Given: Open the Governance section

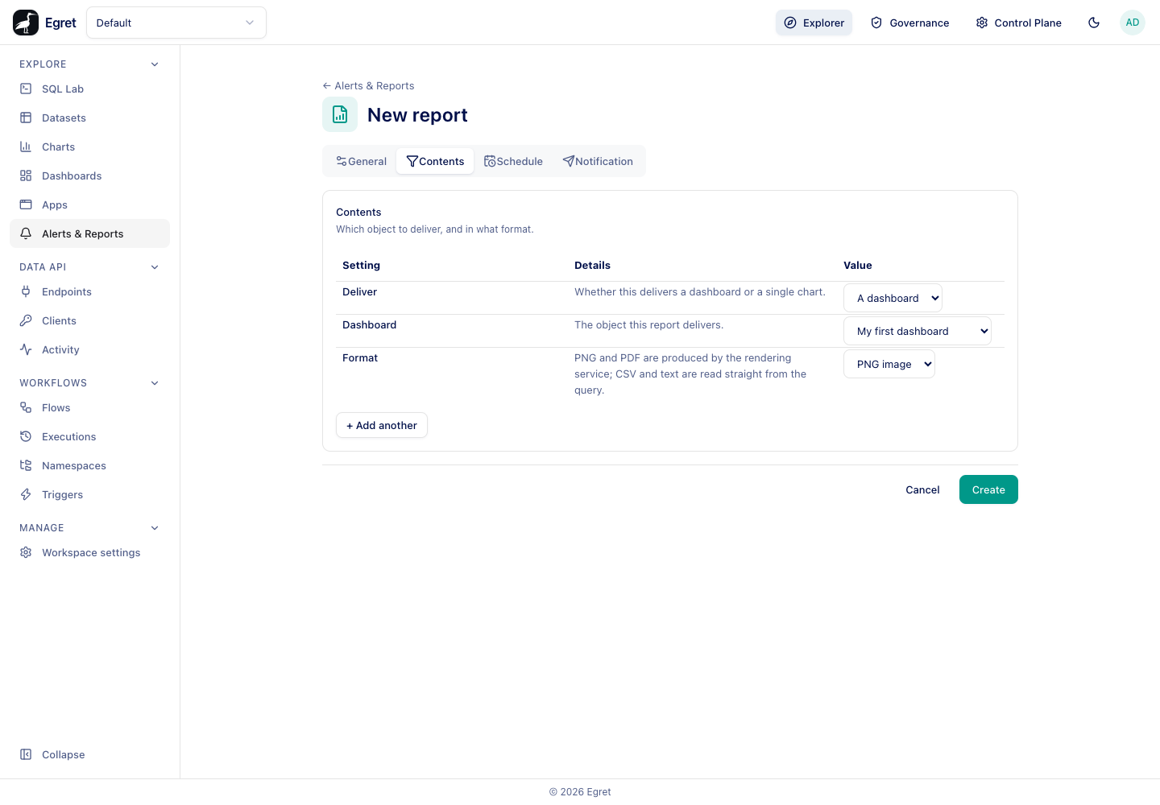Looking at the screenshot, I should (x=909, y=23).
